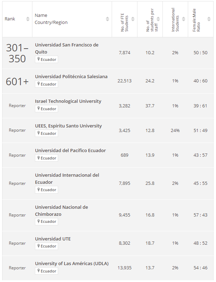Open Universidad Internacional del Ecuador link
Viewport: 216px width, 282px height.
(67, 178)
